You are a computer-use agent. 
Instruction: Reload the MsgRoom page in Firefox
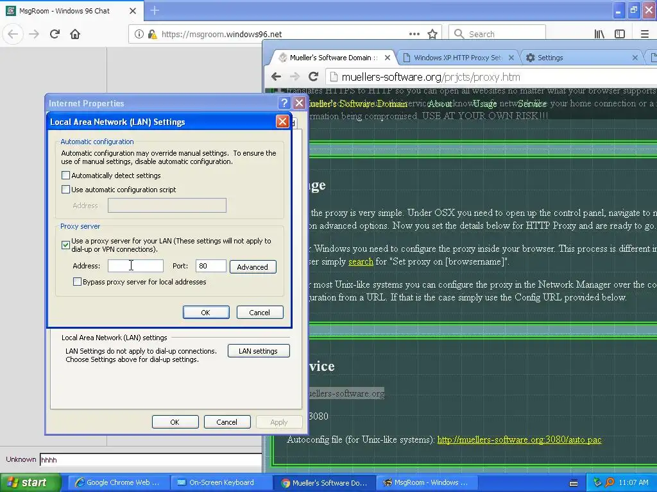[x=55, y=34]
